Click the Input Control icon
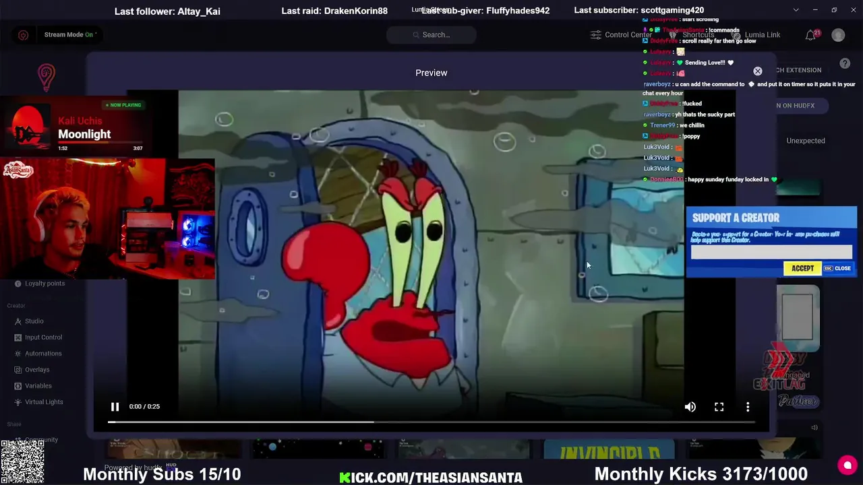 pyautogui.click(x=18, y=337)
